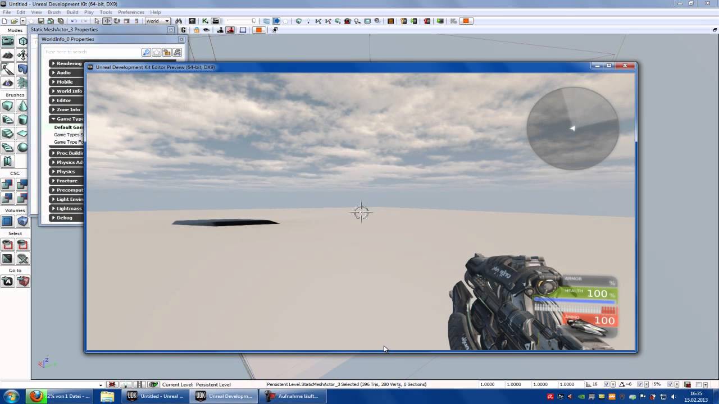This screenshot has height=404, width=719.
Task: Open the Play menu
Action: click(x=89, y=12)
